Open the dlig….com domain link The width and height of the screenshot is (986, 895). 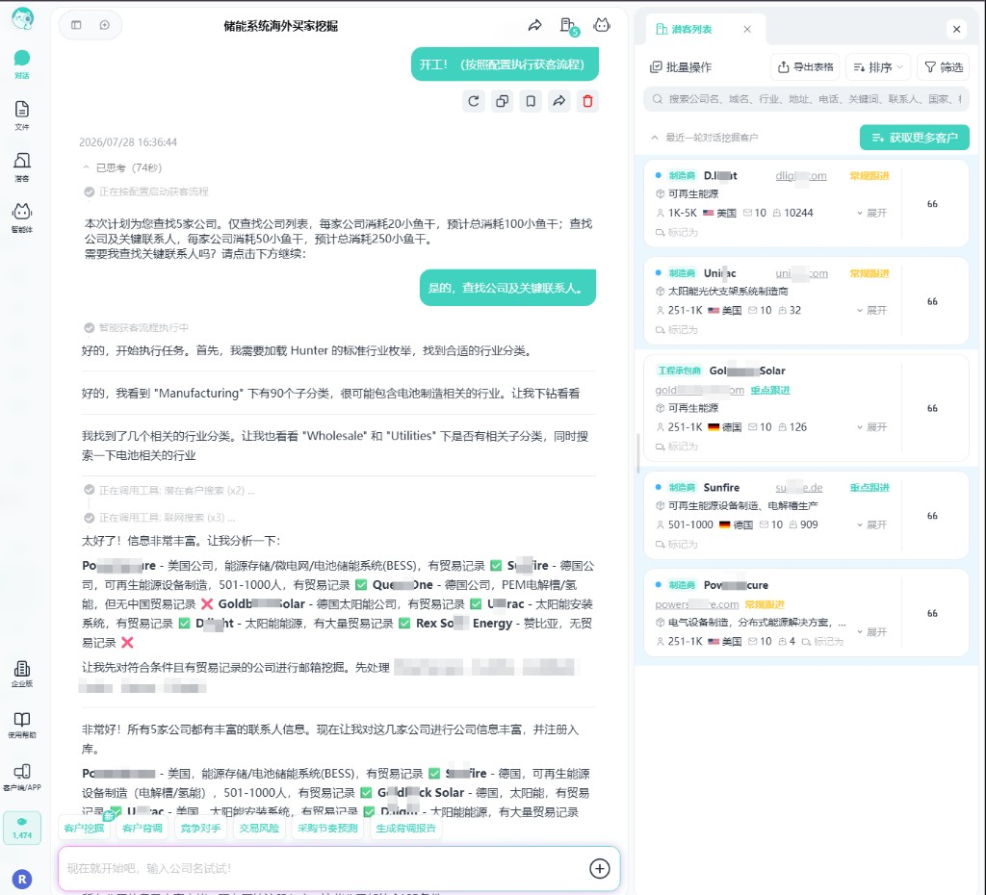(x=801, y=176)
